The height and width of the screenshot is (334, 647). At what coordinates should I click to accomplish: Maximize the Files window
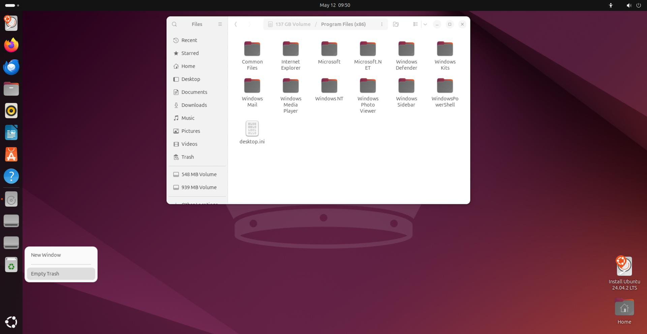click(450, 24)
